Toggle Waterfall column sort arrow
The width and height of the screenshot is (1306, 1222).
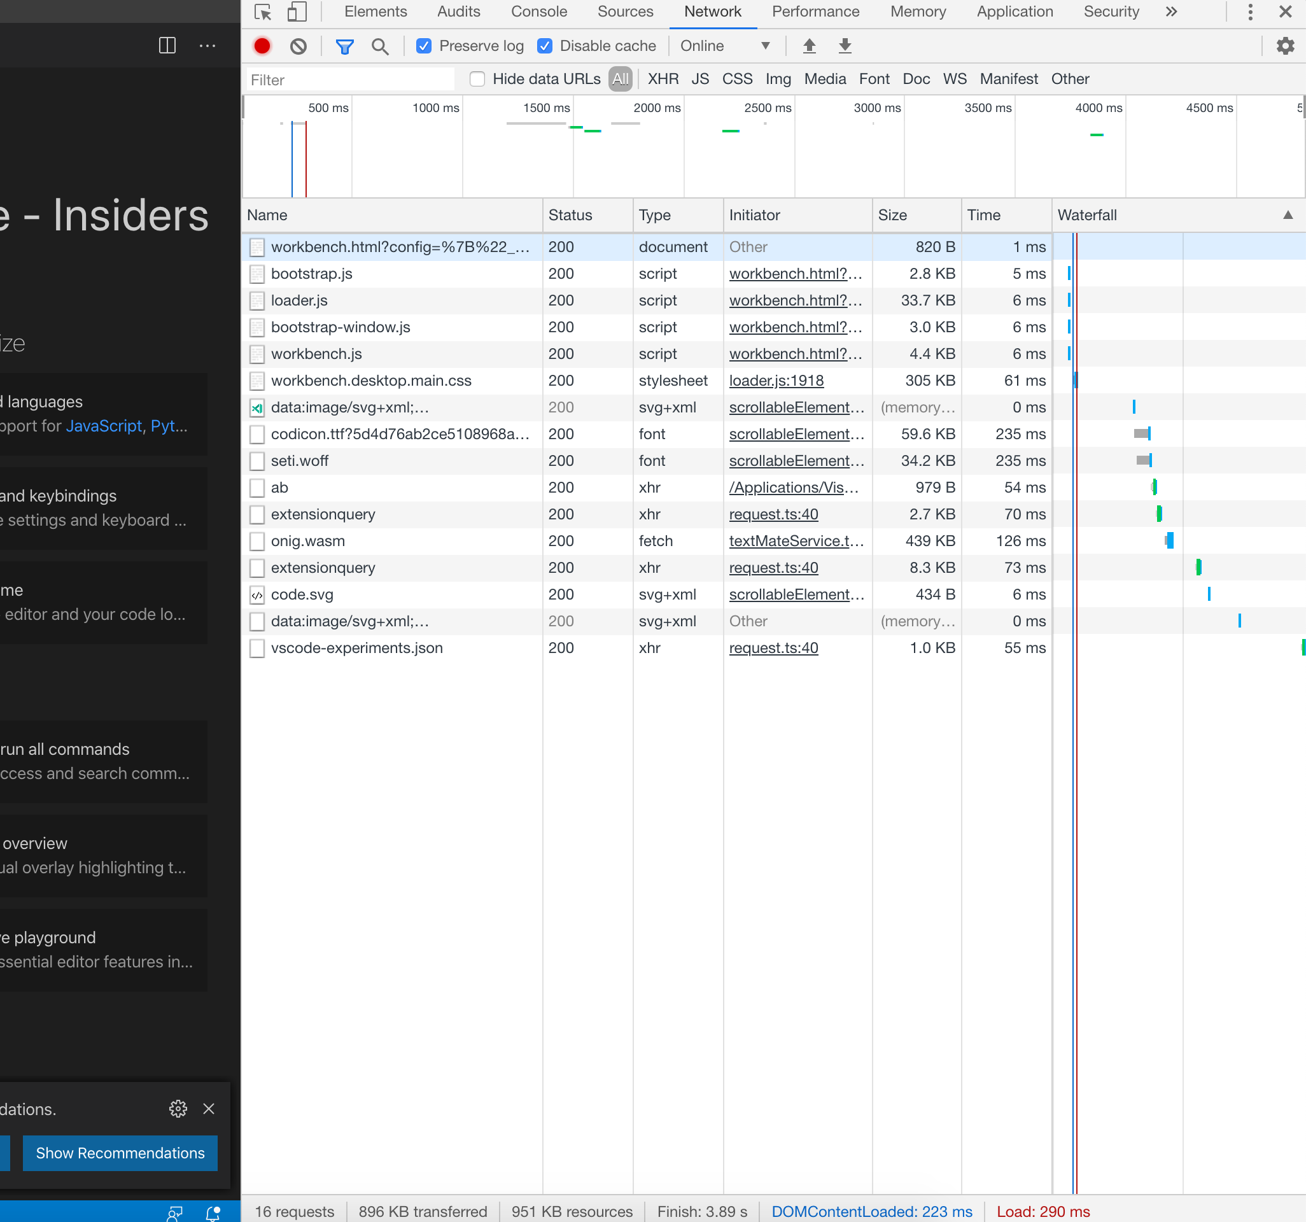tap(1288, 215)
